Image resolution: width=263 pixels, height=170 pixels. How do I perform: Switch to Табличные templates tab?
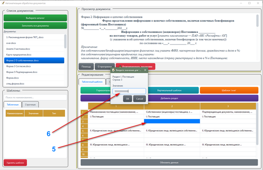12,105
